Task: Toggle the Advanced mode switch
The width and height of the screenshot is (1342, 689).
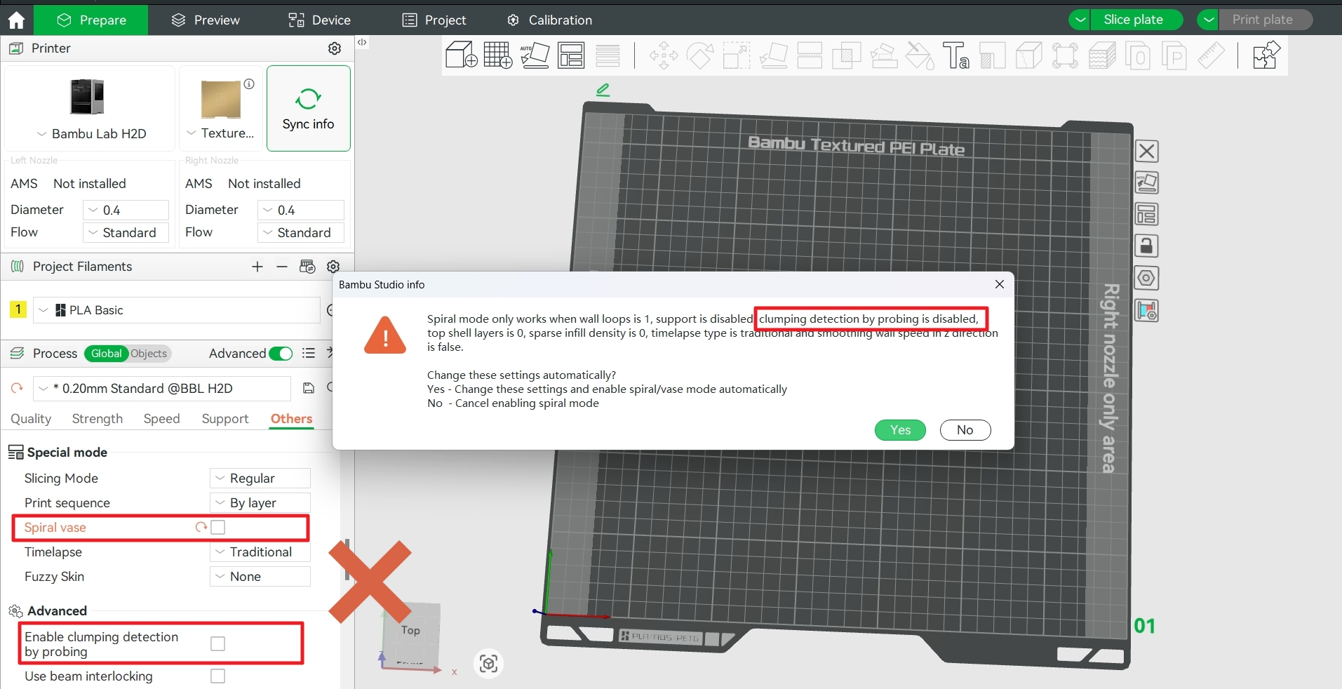Action: (x=281, y=354)
